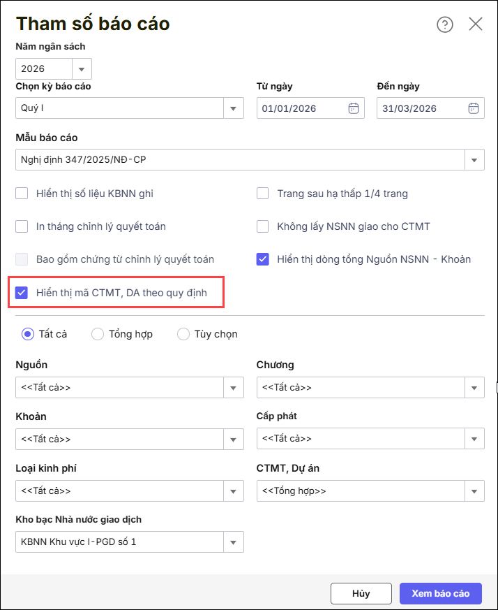Close the Tham số báo cáo dialog
The height and width of the screenshot is (610, 498).
[476, 24]
